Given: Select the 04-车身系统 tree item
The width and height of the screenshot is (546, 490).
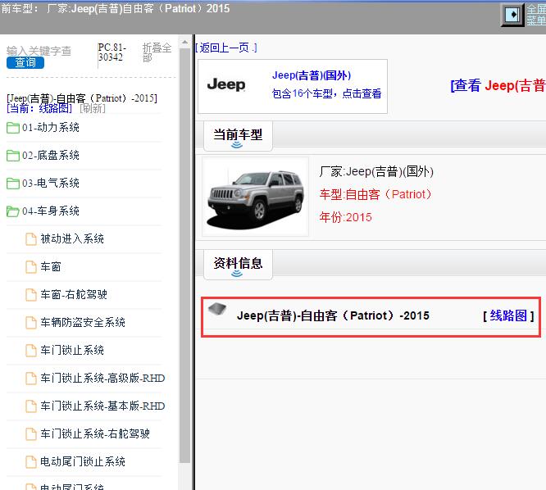Looking at the screenshot, I should click(51, 211).
